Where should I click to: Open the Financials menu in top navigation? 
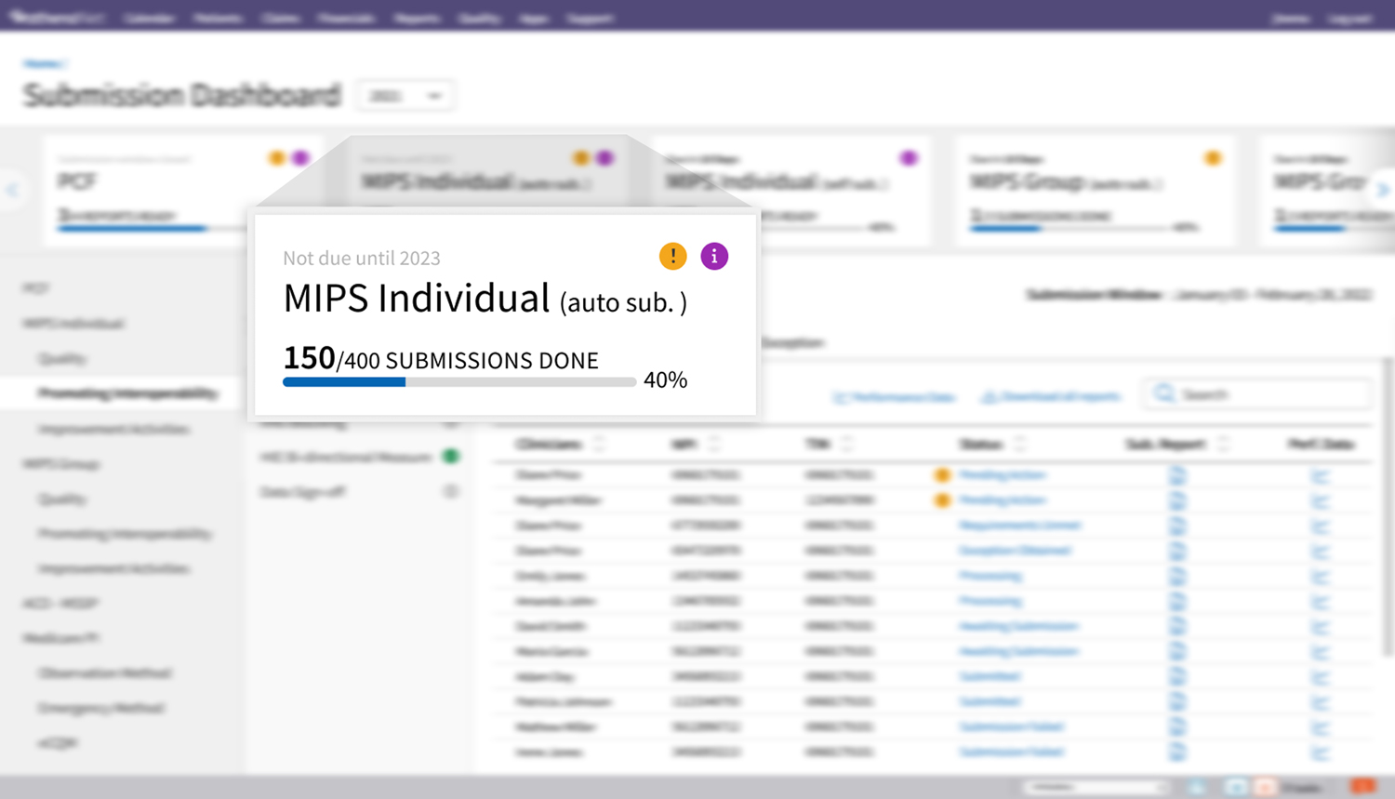[x=346, y=18]
